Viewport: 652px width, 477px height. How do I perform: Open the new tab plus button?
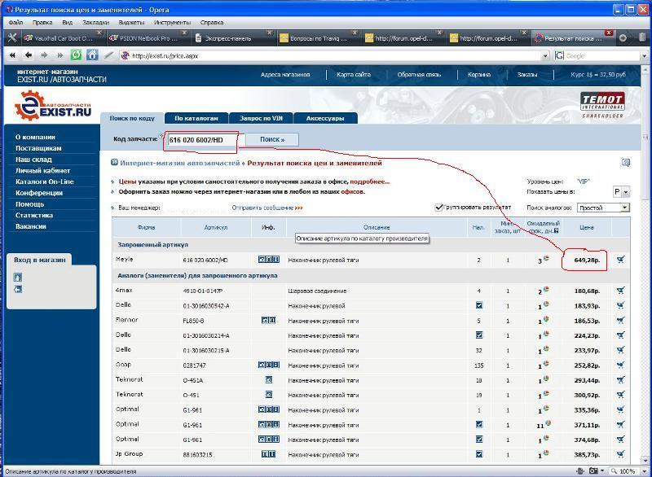(622, 38)
